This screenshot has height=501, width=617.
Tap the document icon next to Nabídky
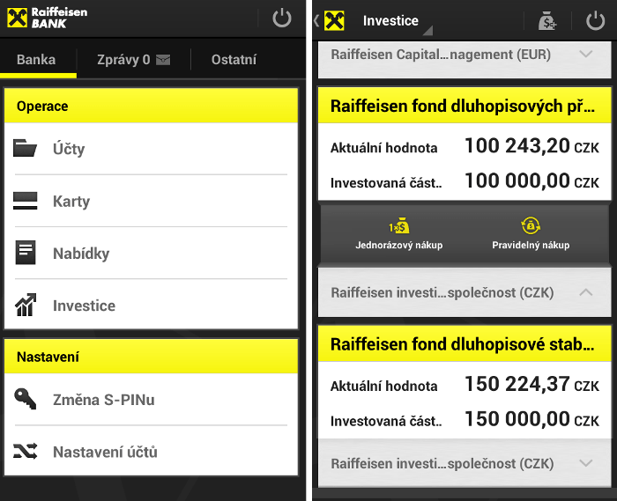click(x=26, y=253)
